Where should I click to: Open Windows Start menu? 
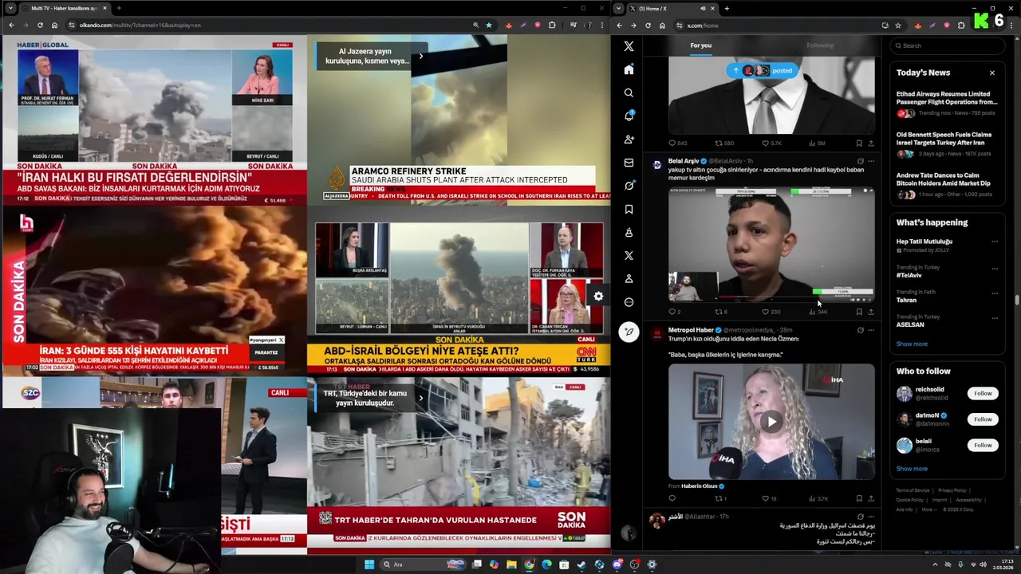(369, 564)
